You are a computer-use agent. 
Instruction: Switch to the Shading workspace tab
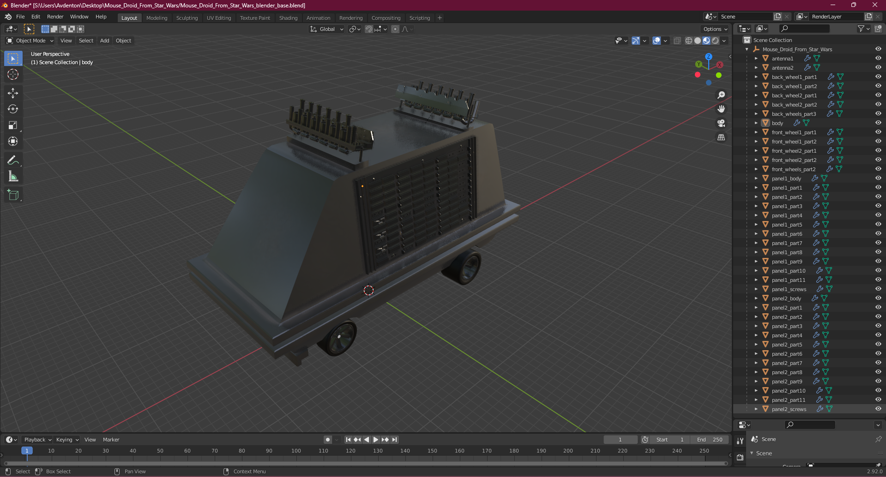pos(288,18)
